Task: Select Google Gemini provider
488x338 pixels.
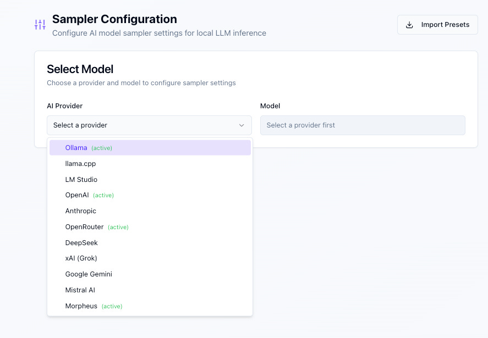Action: [89, 274]
